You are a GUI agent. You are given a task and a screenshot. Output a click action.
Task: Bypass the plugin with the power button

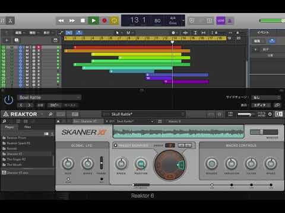coord(9,99)
